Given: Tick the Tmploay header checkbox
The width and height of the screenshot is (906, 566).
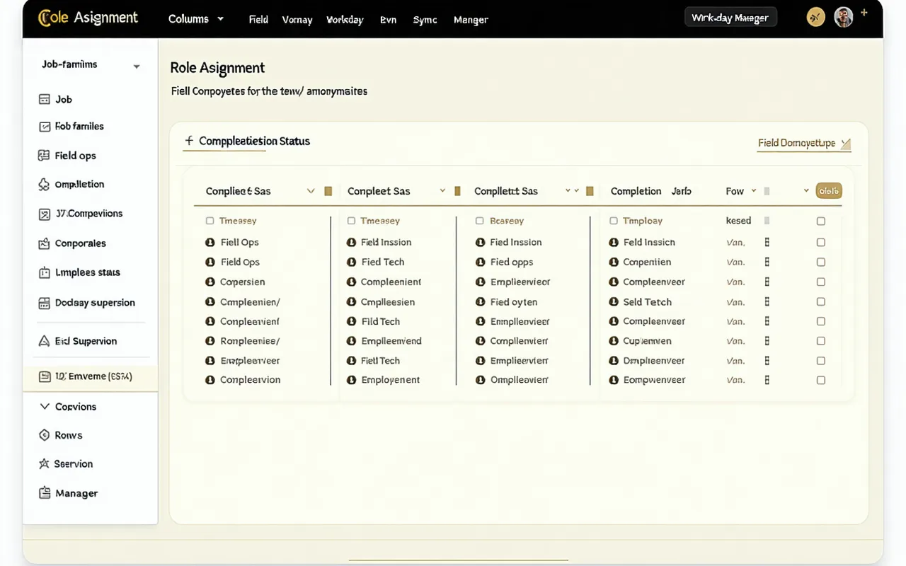Looking at the screenshot, I should [614, 221].
